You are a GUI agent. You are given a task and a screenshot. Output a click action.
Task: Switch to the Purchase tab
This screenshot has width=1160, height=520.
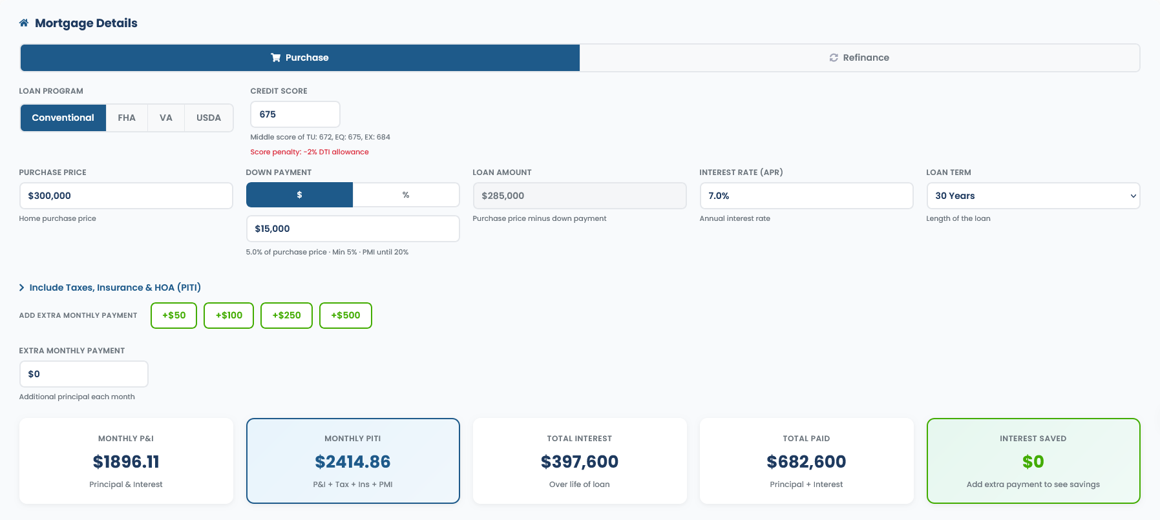tap(301, 57)
